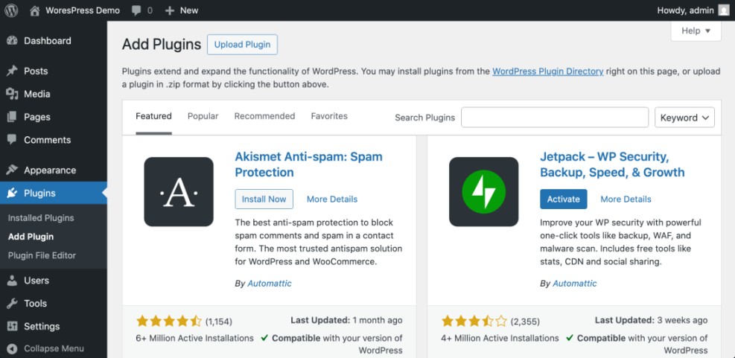The width and height of the screenshot is (735, 358).
Task: Click the Users person icon
Action: pyautogui.click(x=12, y=280)
